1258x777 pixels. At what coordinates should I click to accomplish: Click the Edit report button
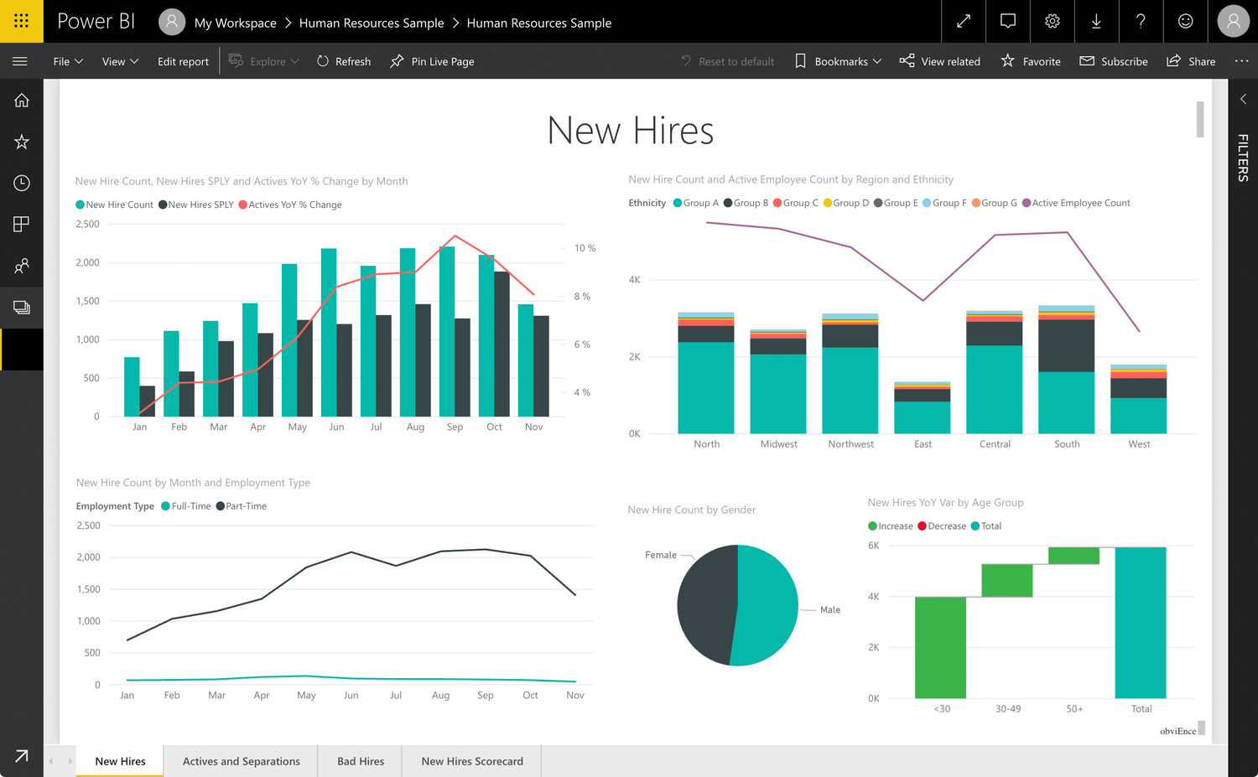pos(183,61)
